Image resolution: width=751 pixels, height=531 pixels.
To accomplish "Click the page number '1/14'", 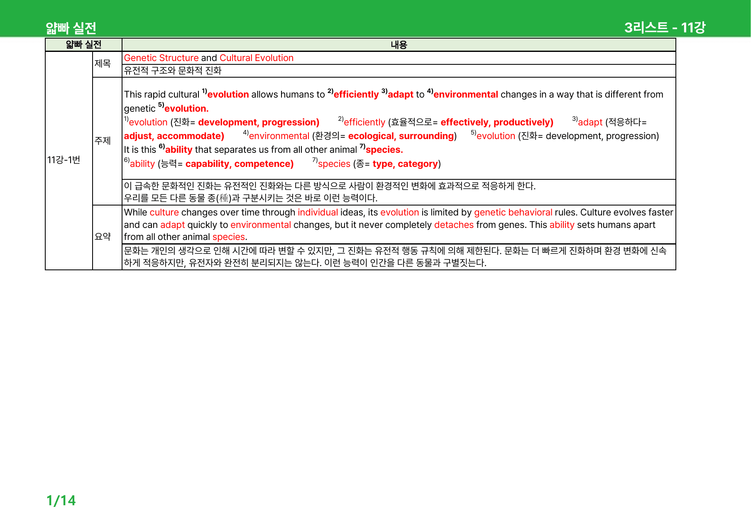I will (61, 501).
